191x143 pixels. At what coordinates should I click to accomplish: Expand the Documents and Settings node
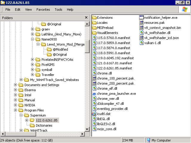point(15,85)
